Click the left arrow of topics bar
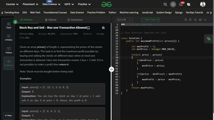This screenshot has width=214, height=120. [x=2, y=13]
